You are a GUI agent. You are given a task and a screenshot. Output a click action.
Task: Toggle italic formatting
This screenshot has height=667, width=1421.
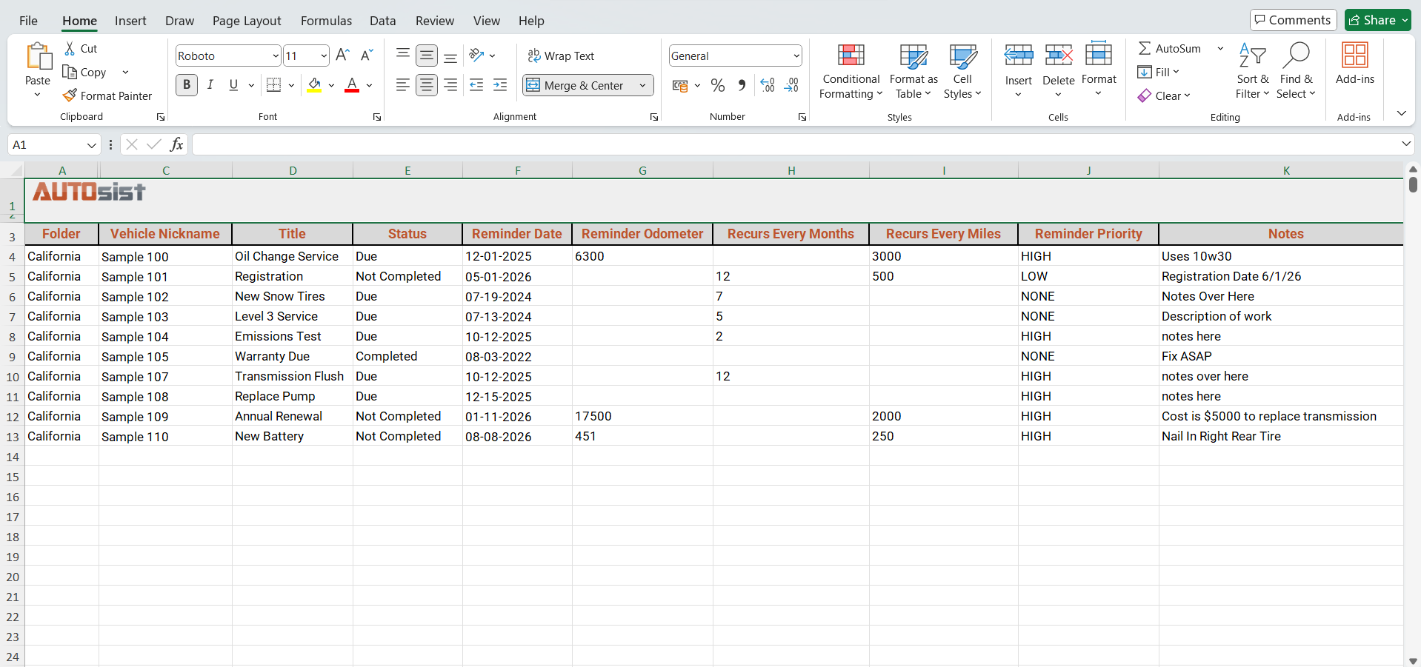click(210, 84)
